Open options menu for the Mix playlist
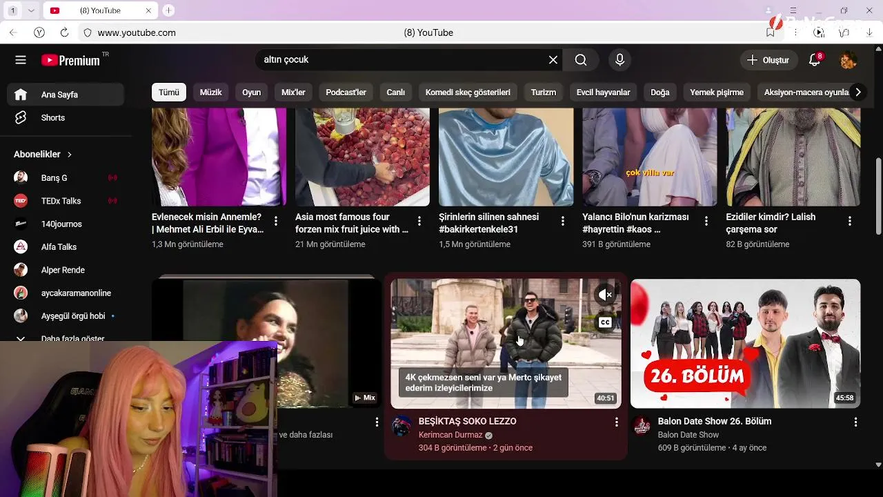This screenshot has width=883, height=497. 377,422
